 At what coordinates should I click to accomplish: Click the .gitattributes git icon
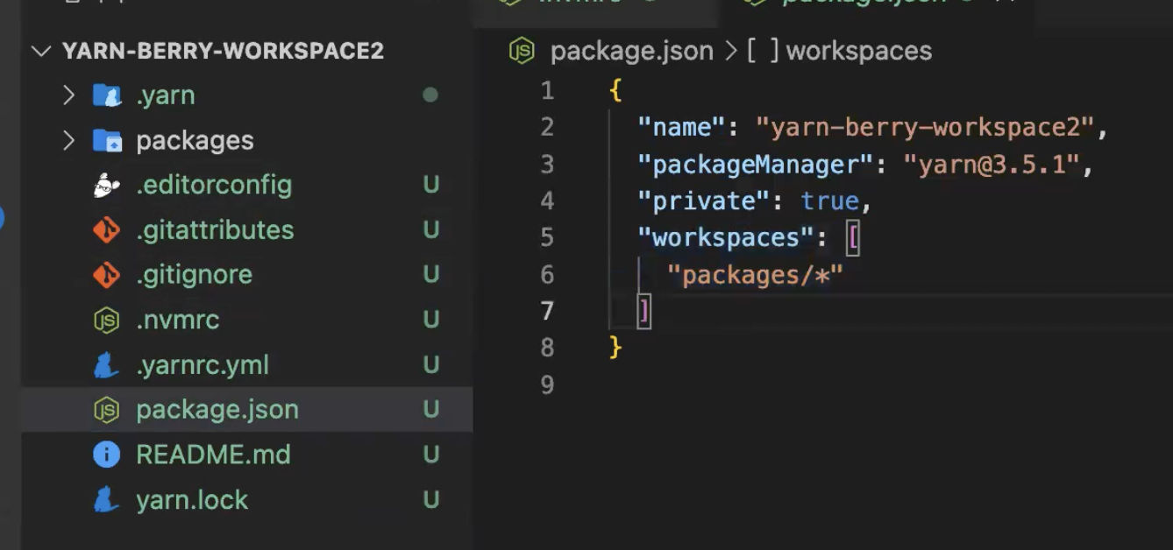point(107,230)
